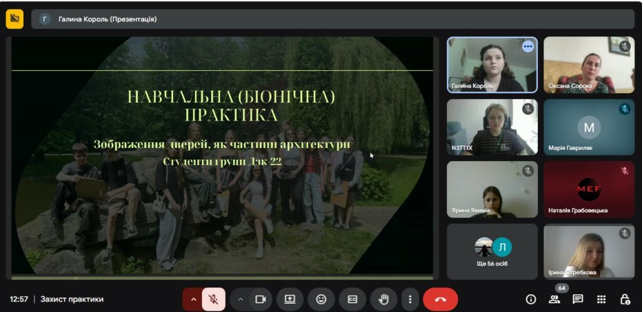The width and height of the screenshot is (642, 312).
Task: Expand video settings arrow beside camera
Action: click(241, 299)
